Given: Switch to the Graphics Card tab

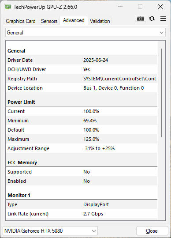Looking at the screenshot, I should [21, 21].
